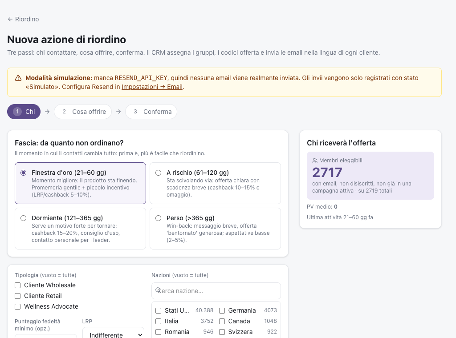Click the search magnifier icon in Nazioni

[x=158, y=290]
